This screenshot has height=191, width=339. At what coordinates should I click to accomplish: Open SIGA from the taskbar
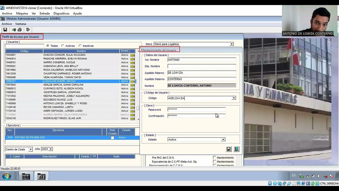[x=26, y=176]
